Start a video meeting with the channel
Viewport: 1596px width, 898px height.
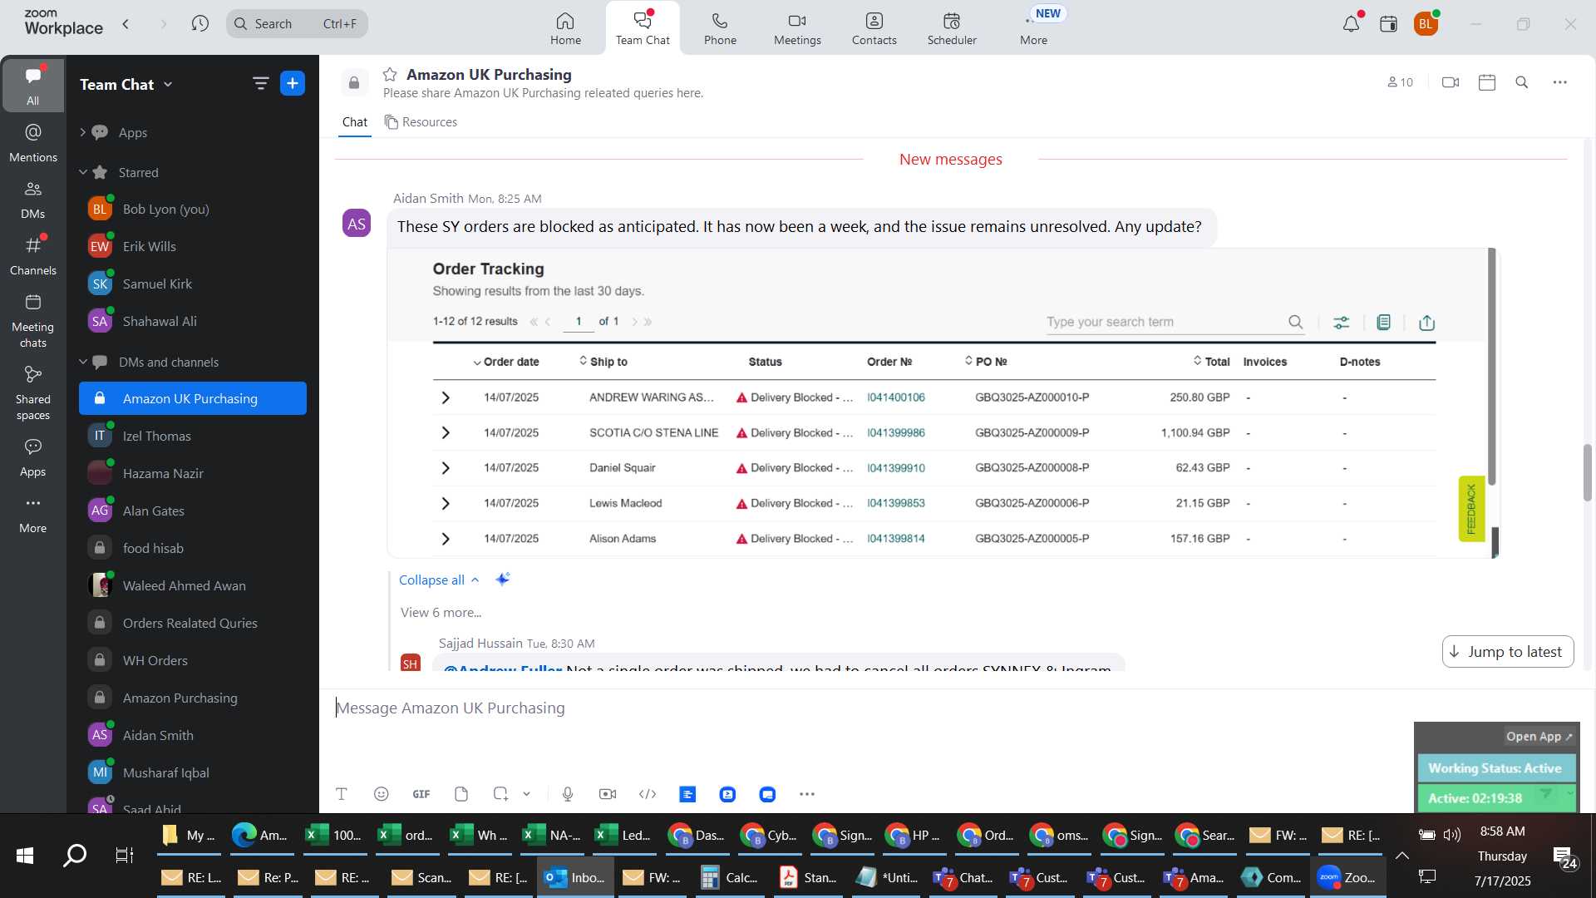(x=1451, y=82)
